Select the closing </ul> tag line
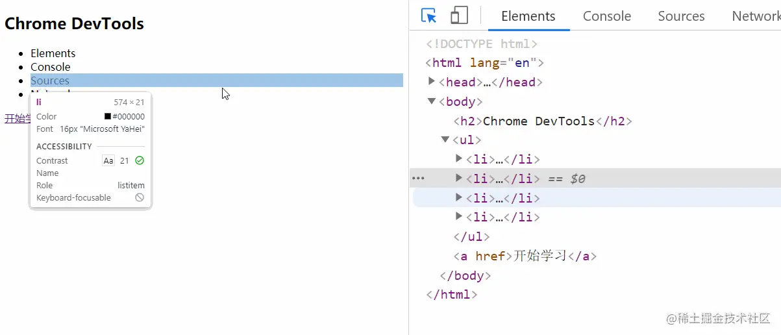This screenshot has height=335, width=781. (x=471, y=236)
